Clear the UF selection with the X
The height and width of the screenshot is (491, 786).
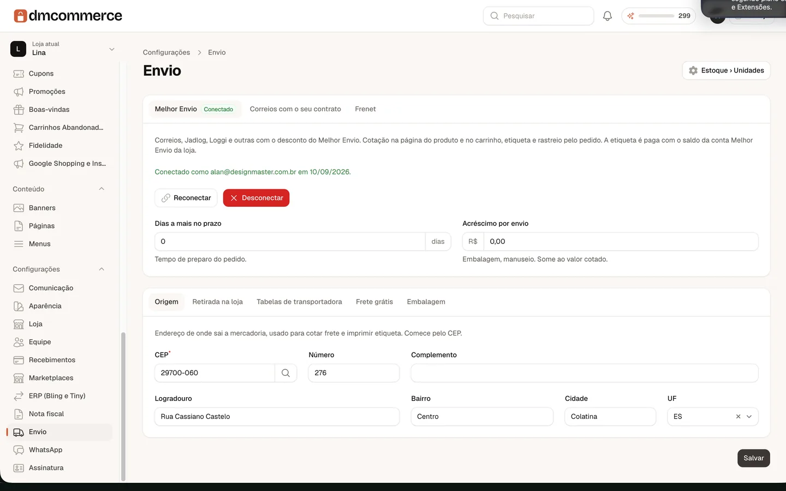click(738, 417)
